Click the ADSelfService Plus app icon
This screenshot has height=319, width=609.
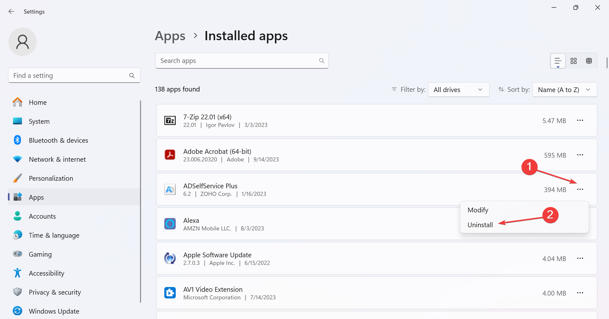tap(170, 190)
